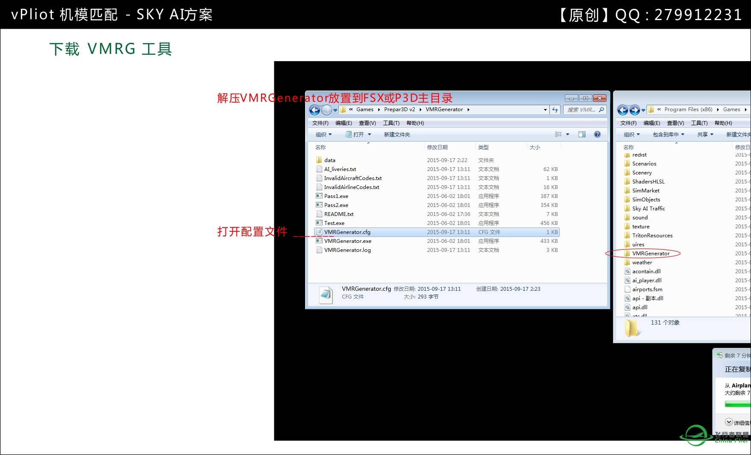Expand 详细信息 chevron in copy dialog

[x=729, y=422]
